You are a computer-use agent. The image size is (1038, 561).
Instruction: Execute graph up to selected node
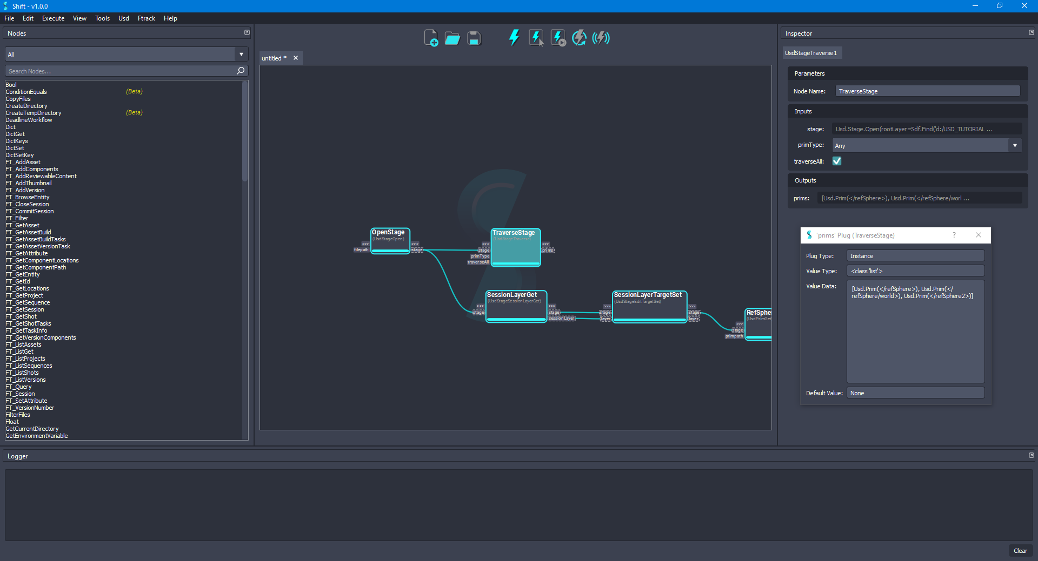[557, 38]
